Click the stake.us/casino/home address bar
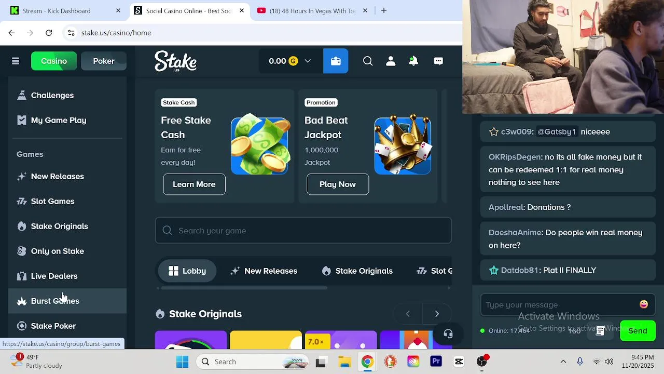Screen dimensions: 664x374 click(x=116, y=33)
